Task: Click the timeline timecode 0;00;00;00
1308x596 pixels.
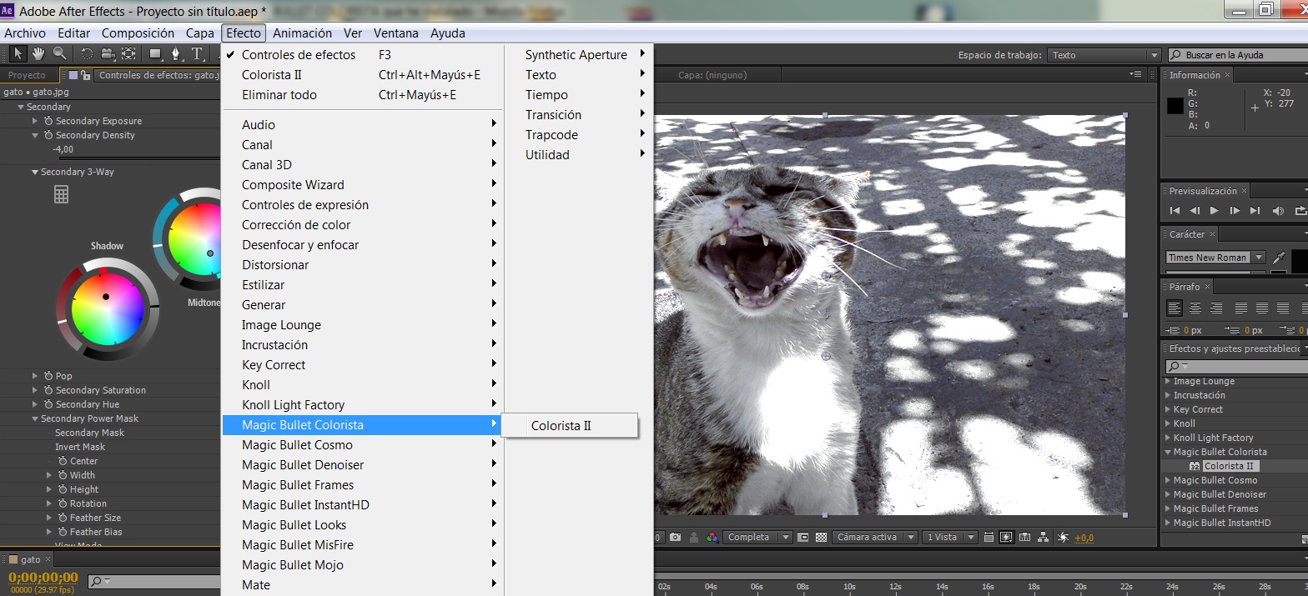Action: point(43,577)
